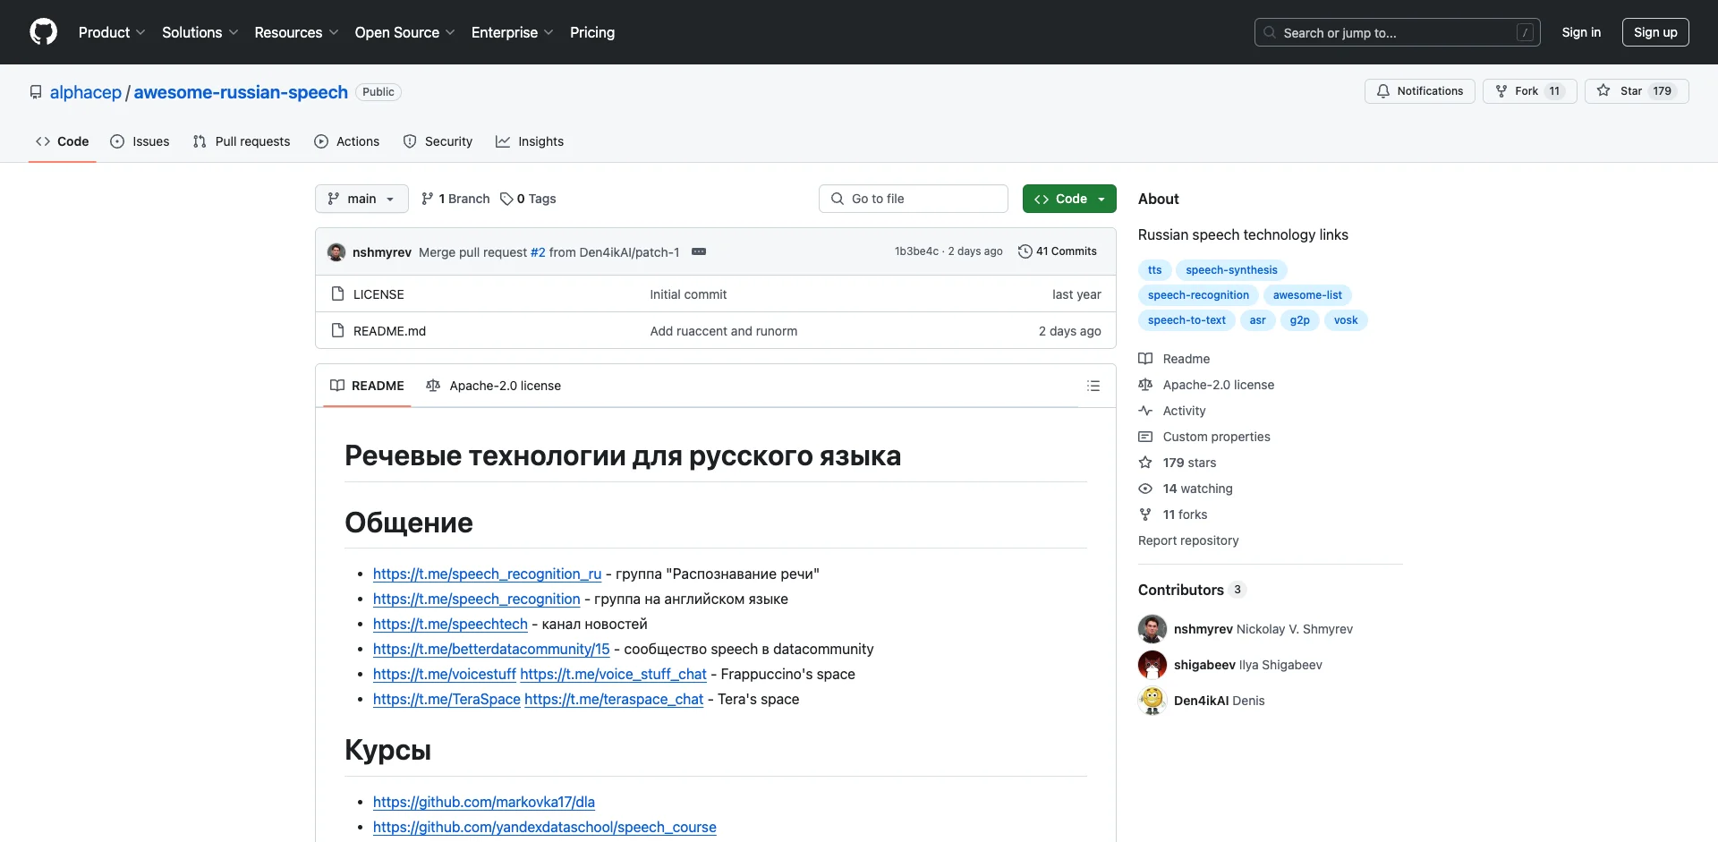Open the Pull requests tab
The width and height of the screenshot is (1718, 842).
coord(242,141)
